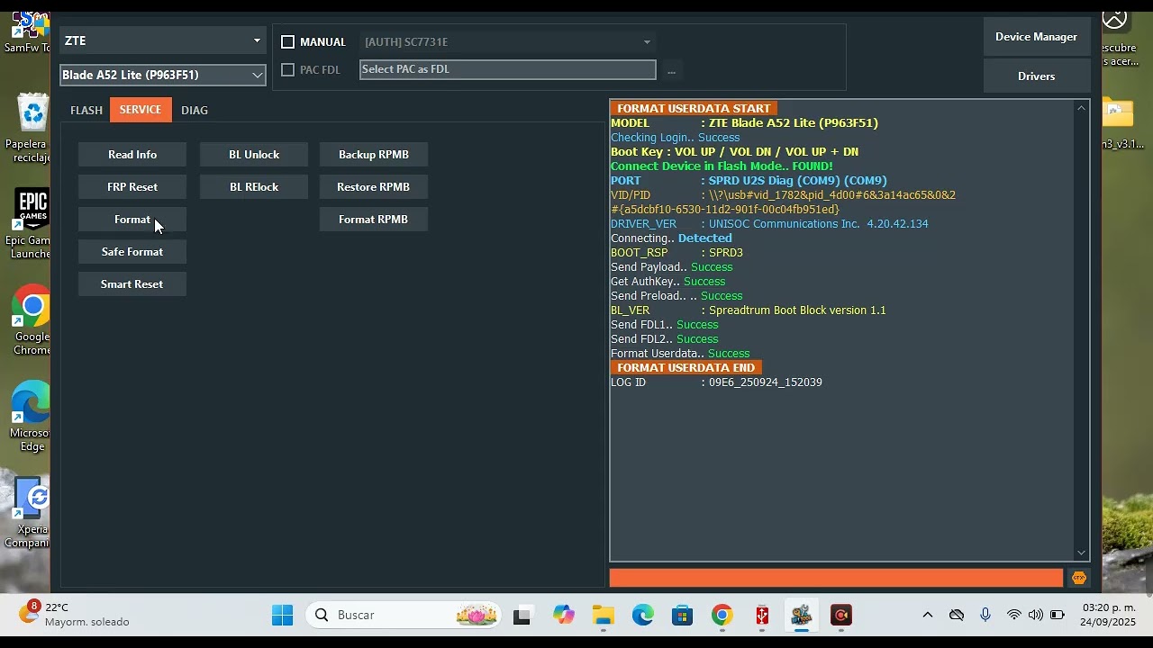The height and width of the screenshot is (648, 1153).
Task: Open battery status tray icon
Action: click(1058, 615)
